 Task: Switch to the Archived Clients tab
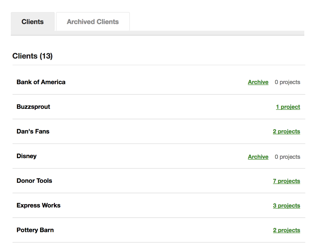click(x=93, y=22)
